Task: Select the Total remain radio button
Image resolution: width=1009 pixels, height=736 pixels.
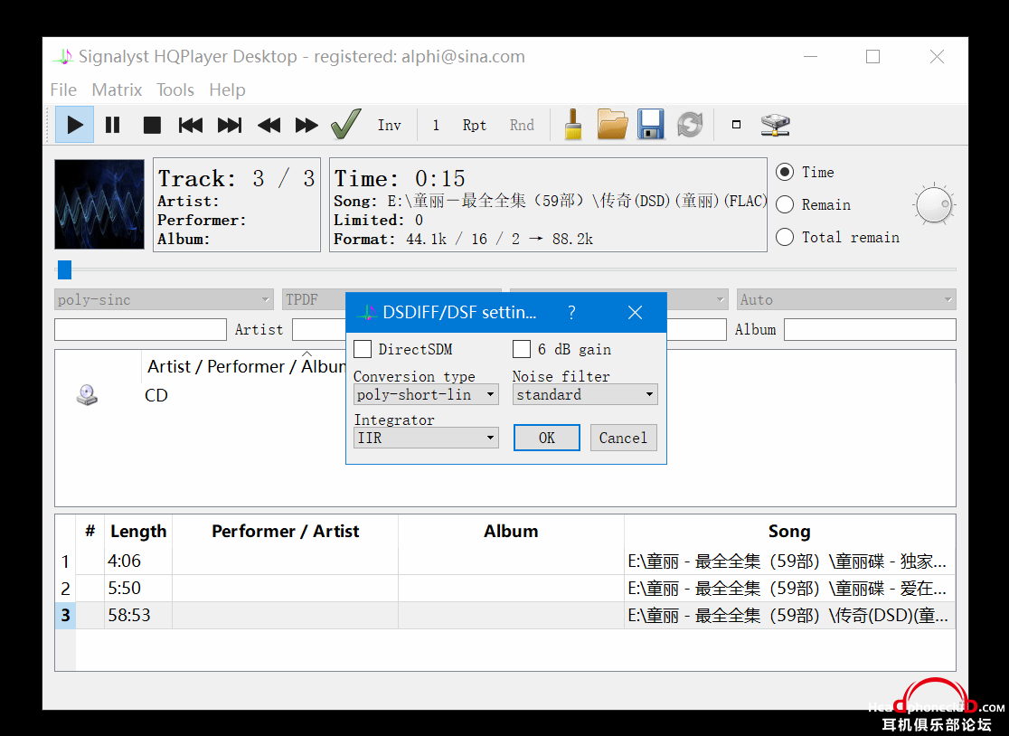Action: click(785, 238)
